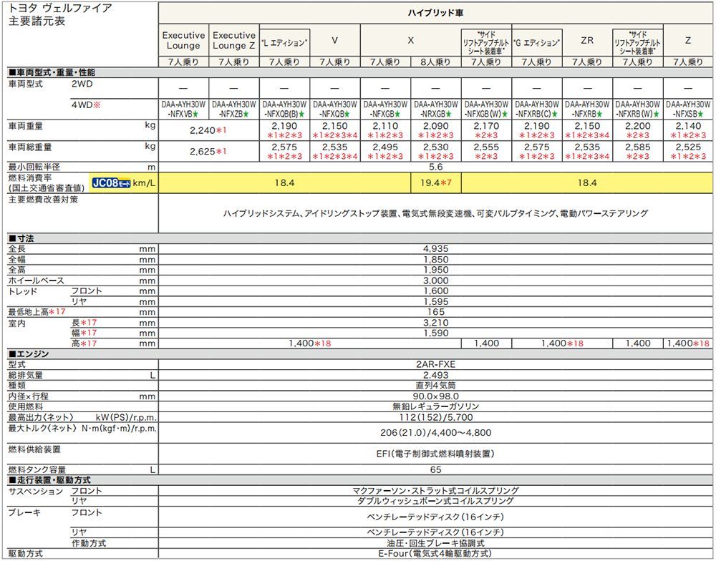Select engine layout 直列4気筒
716x561 pixels.
435,385
